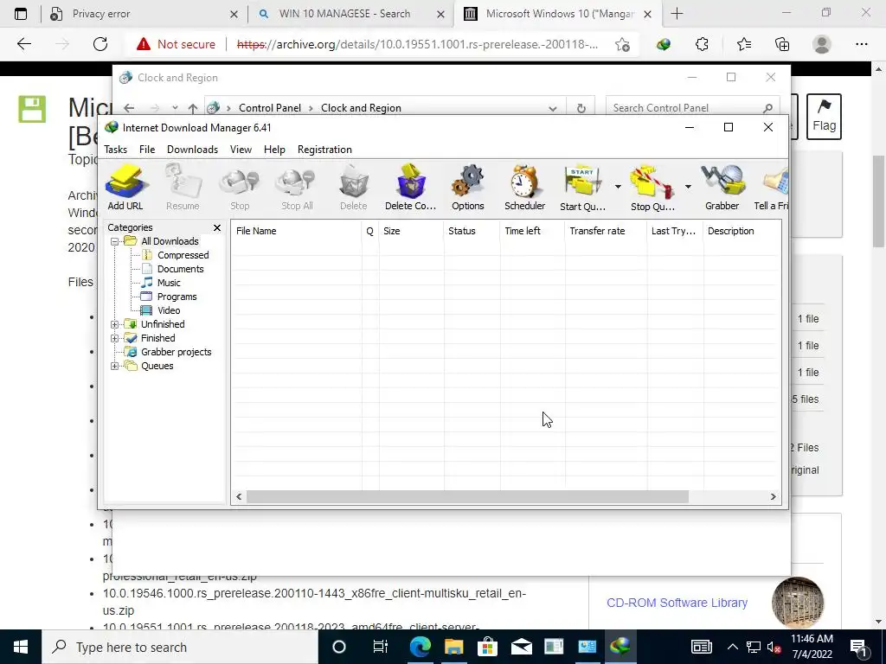Click right arrow of horizontal scrollbar

pyautogui.click(x=773, y=497)
